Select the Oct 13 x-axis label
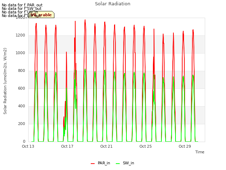 [x=28, y=146]
